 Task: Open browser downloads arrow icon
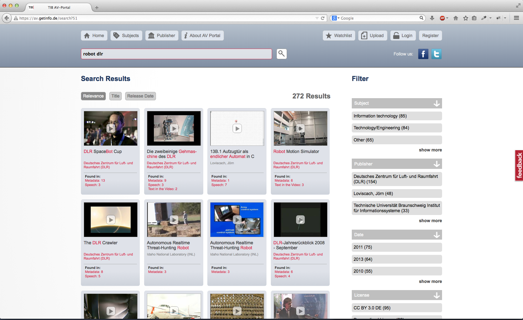pos(432,18)
